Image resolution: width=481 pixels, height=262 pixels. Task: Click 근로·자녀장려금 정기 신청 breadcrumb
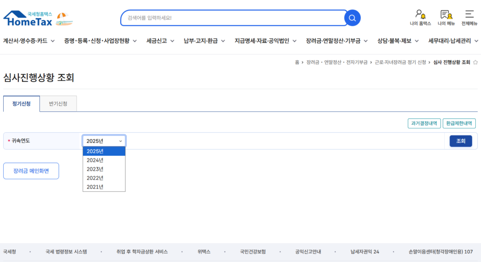[x=400, y=63]
